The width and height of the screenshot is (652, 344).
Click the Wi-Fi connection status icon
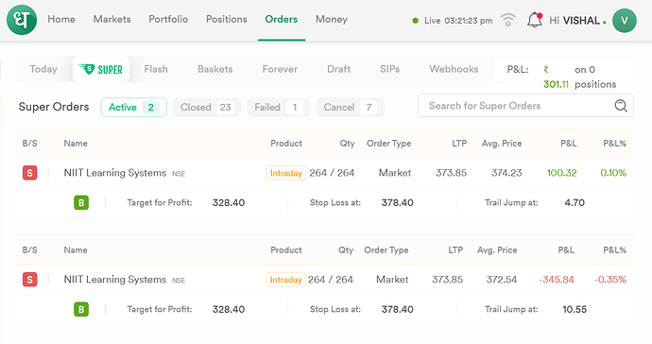tap(507, 20)
